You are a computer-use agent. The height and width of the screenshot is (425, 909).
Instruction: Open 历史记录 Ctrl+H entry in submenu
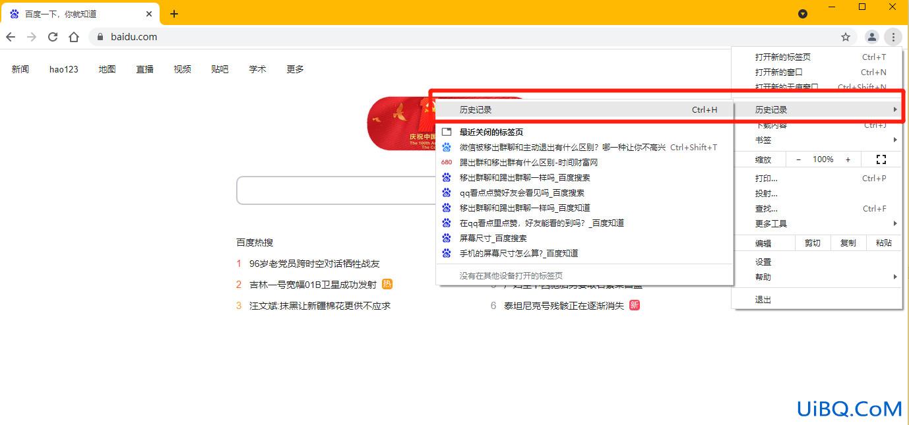584,110
